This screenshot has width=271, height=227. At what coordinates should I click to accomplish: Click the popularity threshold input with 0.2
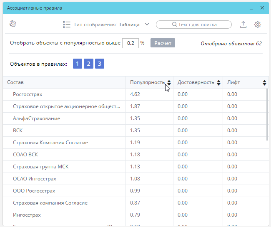tap(130, 43)
